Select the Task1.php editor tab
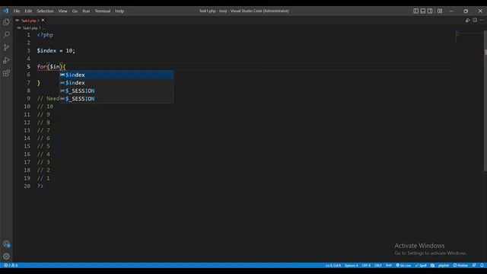The width and height of the screenshot is (487, 274). [30, 21]
